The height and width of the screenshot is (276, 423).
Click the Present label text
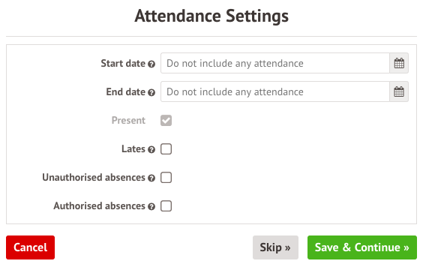[128, 120]
